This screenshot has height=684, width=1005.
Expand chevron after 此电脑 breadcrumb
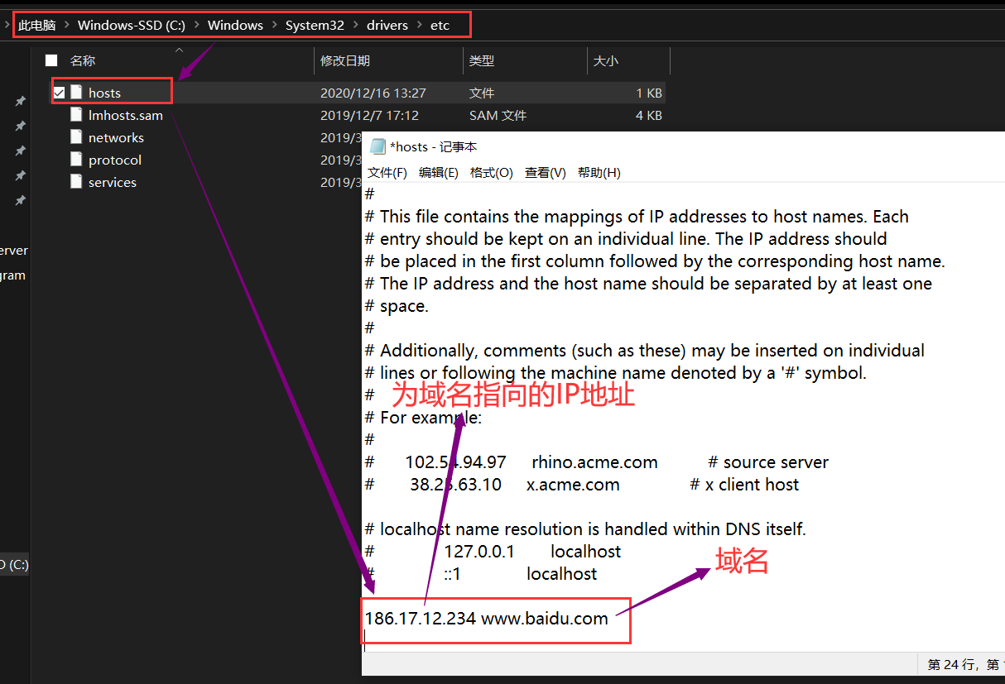[x=67, y=25]
